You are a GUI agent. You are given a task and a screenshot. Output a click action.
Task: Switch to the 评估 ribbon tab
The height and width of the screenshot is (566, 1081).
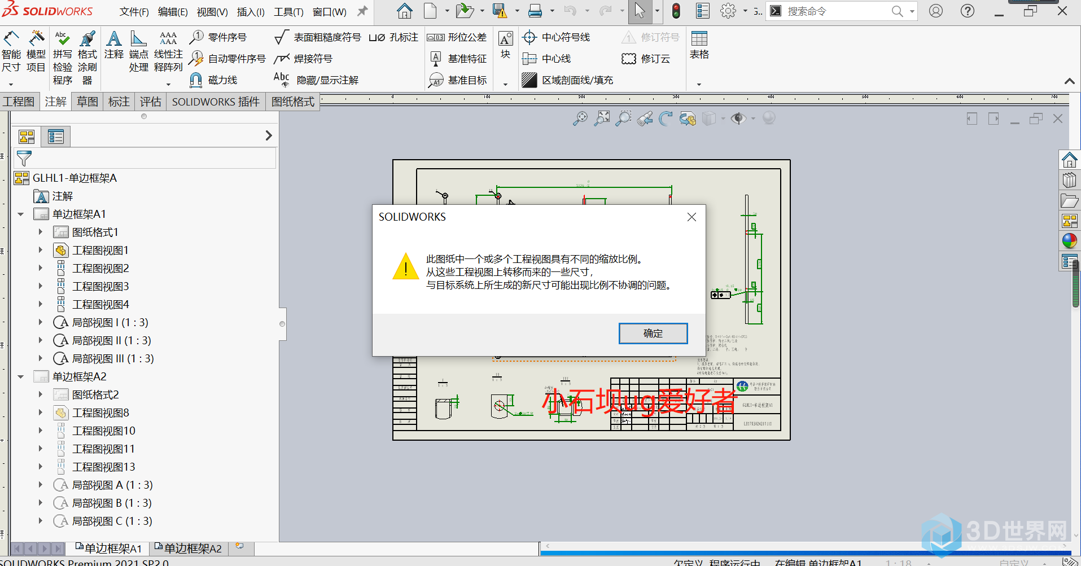pos(151,102)
